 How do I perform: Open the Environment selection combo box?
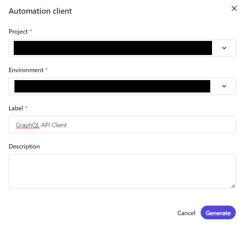[x=122, y=86]
